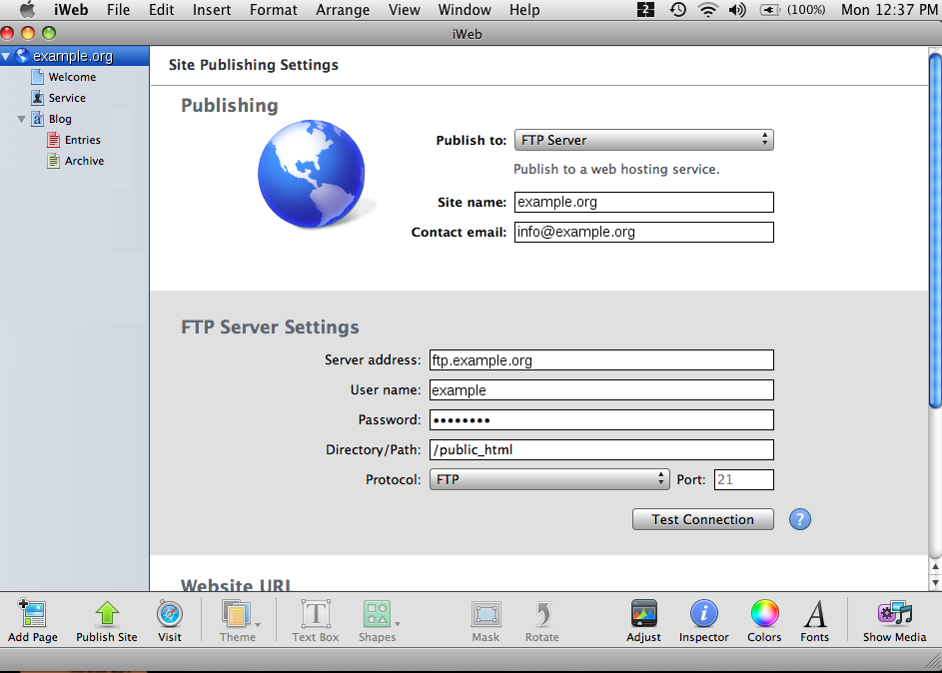Open the Inspector icon

703,613
